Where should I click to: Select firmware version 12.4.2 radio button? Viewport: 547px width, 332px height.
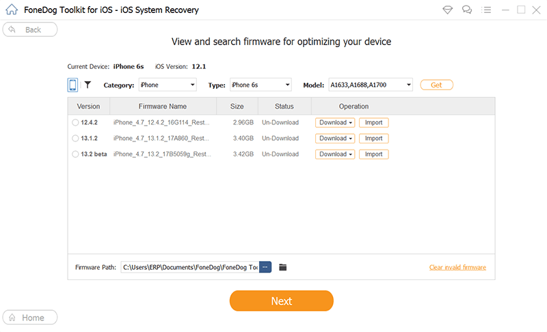[75, 123]
